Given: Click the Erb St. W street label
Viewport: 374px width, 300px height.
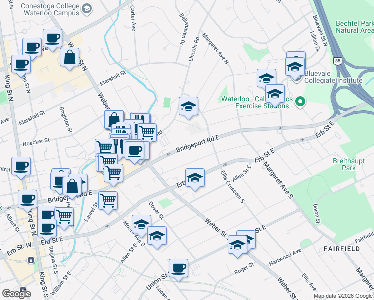Looking at the screenshot, I should coord(19,249).
